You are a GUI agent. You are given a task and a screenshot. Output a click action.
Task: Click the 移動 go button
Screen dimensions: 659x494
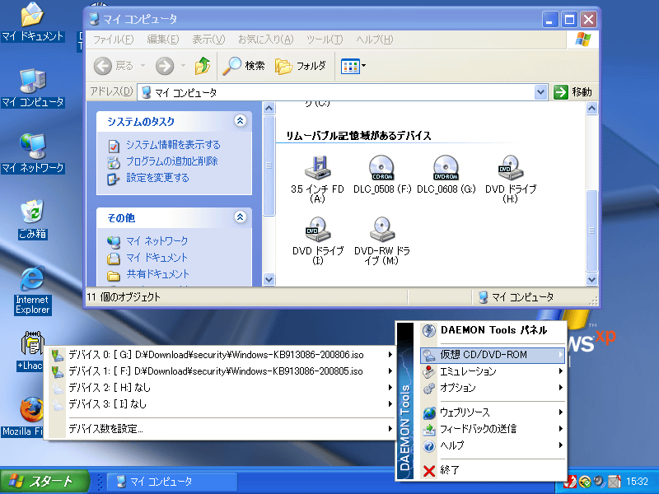[573, 92]
